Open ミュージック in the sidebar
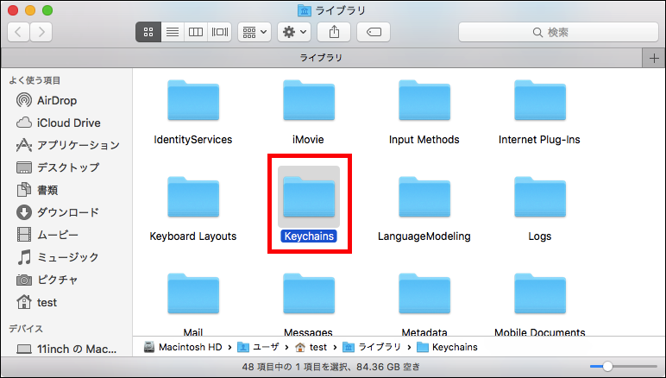 click(x=58, y=257)
